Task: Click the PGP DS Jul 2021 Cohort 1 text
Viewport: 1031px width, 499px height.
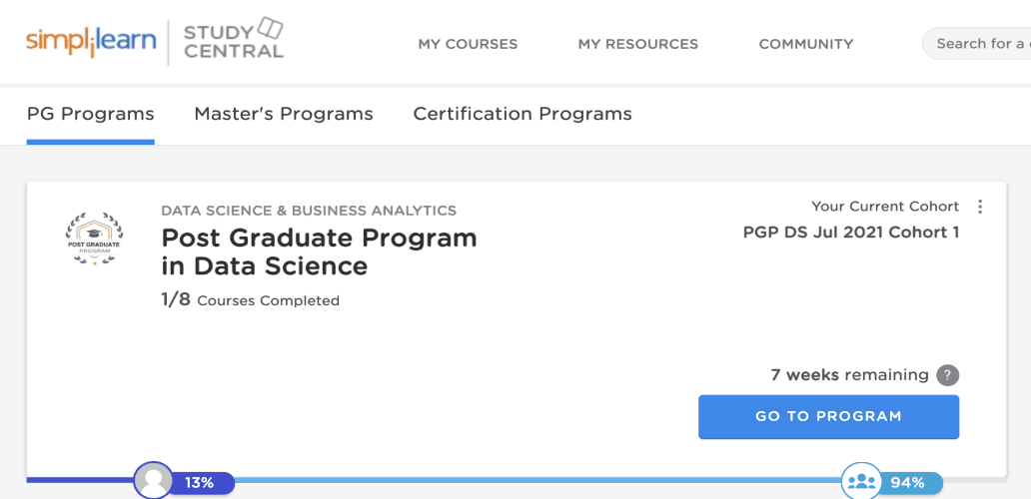Action: coord(850,233)
